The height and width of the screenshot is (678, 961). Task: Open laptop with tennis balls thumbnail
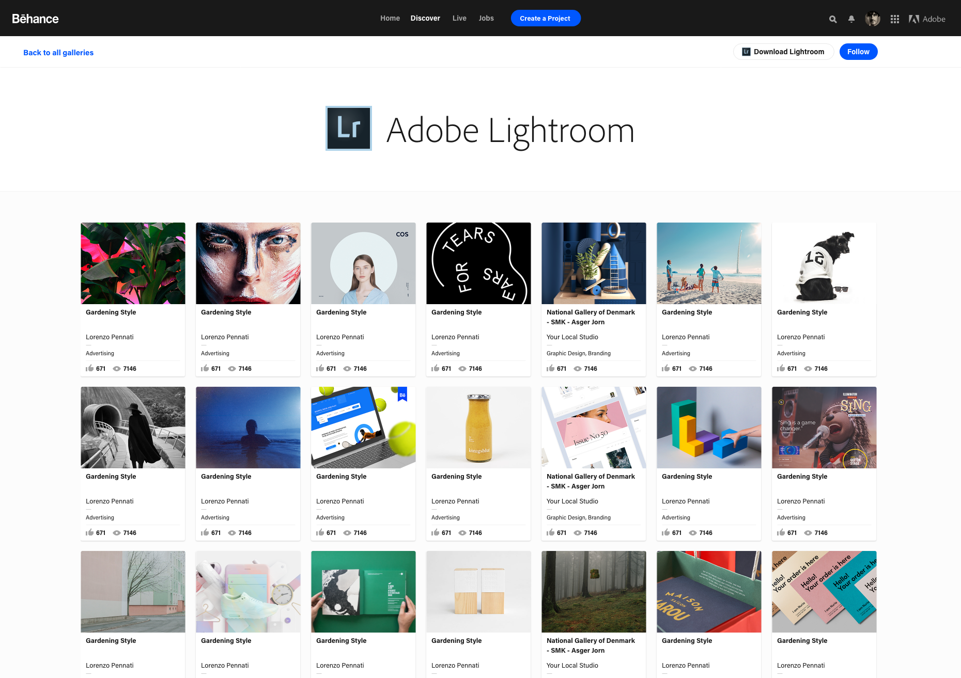point(363,428)
